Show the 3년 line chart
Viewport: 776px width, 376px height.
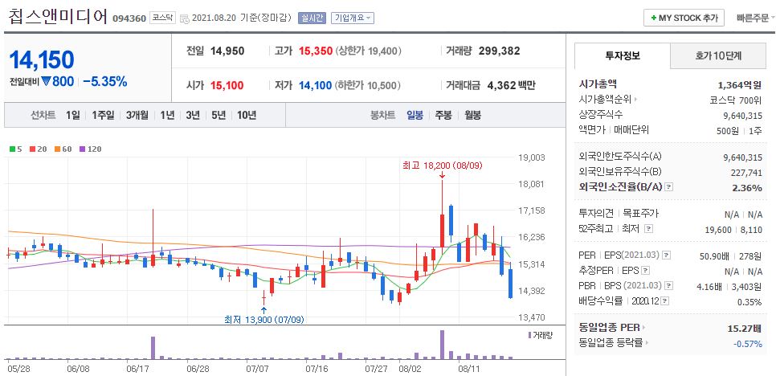tap(193, 116)
